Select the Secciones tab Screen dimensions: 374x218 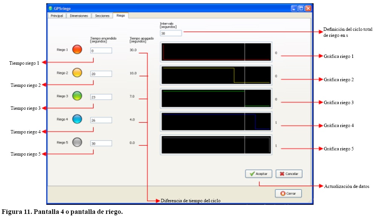click(x=102, y=16)
